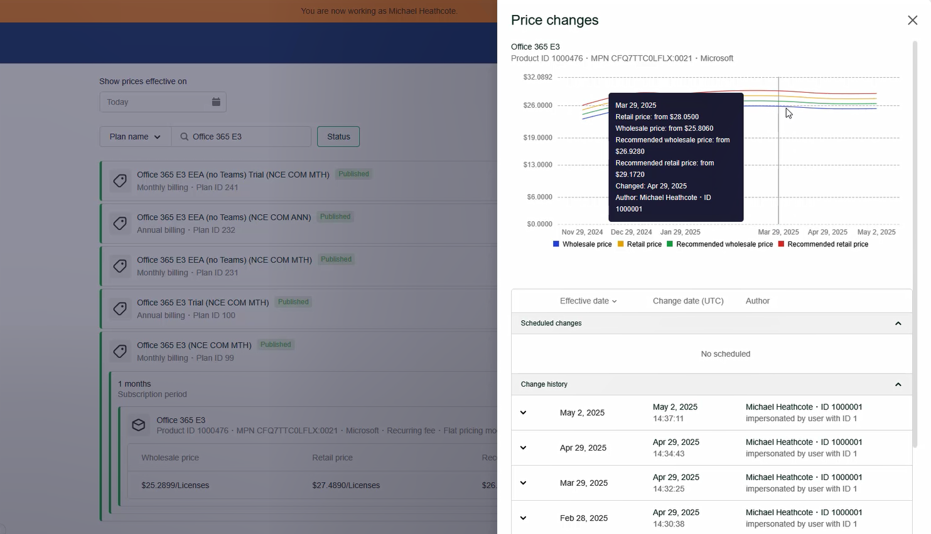Viewport: 931px width, 534px height.
Task: Click tag icon for Plan ID 232
Action: [x=119, y=224]
